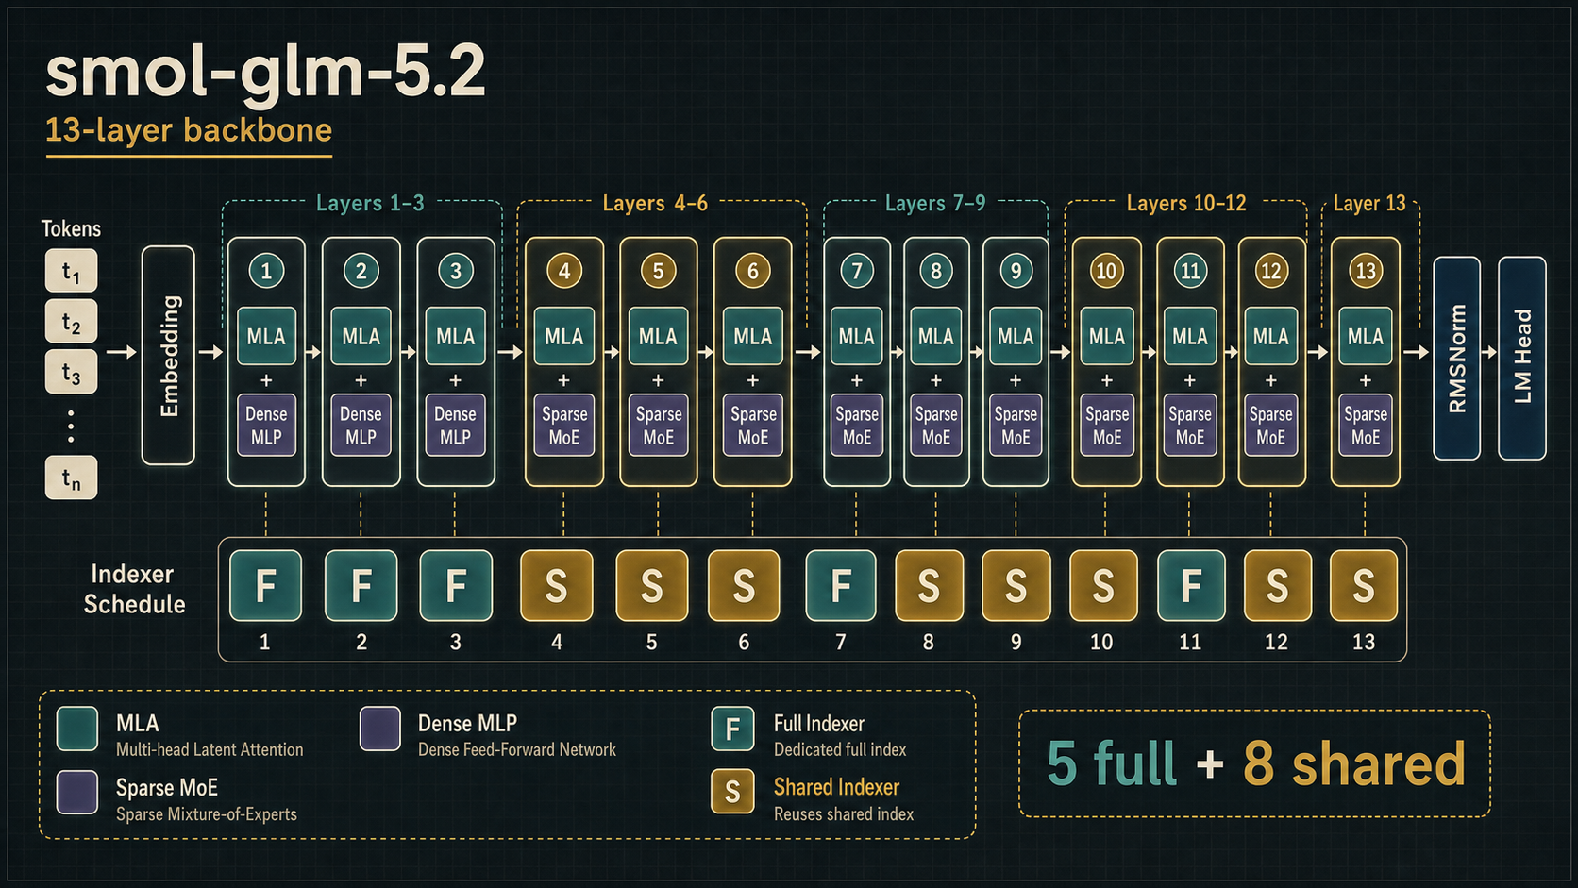Viewport: 1578px width, 888px height.
Task: Click the F indexer tile numbered 7
Action: [841, 586]
